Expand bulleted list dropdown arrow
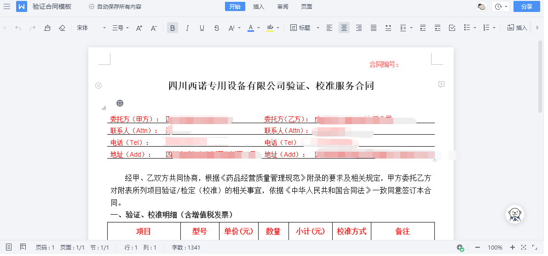 point(475,28)
